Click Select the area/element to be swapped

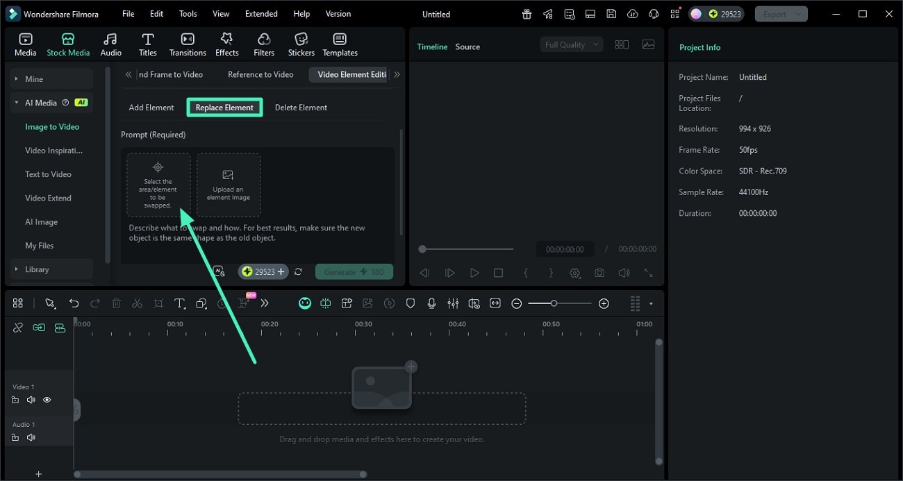coord(158,185)
